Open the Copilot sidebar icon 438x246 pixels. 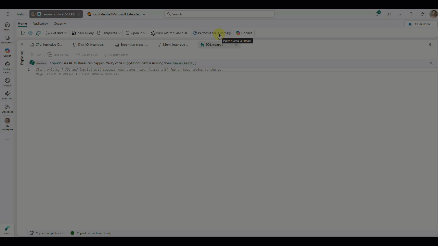(x=7, y=52)
